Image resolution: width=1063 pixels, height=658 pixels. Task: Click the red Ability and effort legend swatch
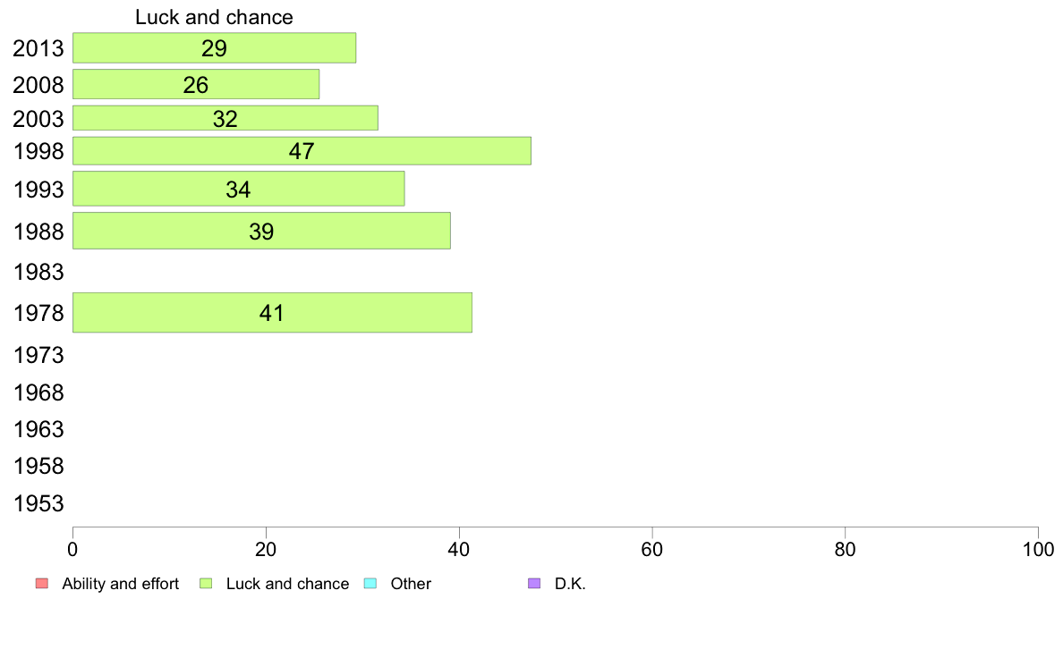42,584
